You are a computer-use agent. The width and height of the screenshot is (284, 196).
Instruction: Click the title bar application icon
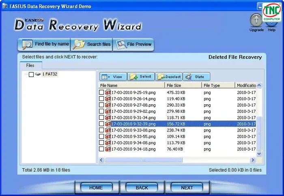pyautogui.click(x=5, y=6)
